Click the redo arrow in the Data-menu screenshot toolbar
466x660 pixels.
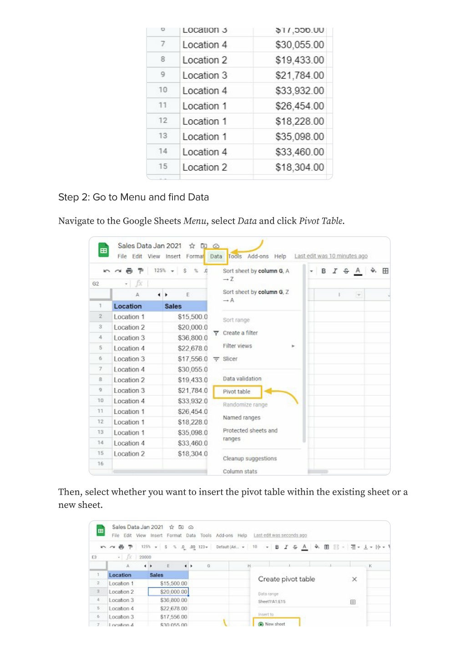[118, 271]
